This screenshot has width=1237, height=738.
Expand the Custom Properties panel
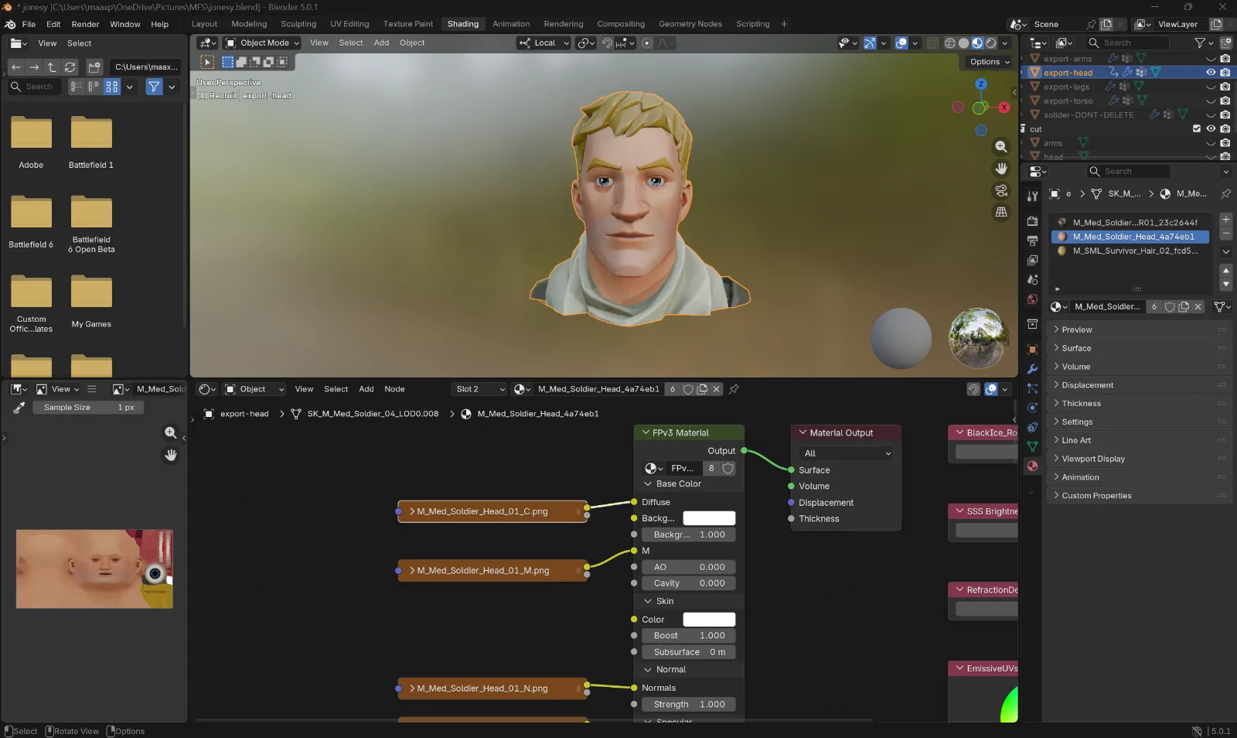[x=1140, y=496]
